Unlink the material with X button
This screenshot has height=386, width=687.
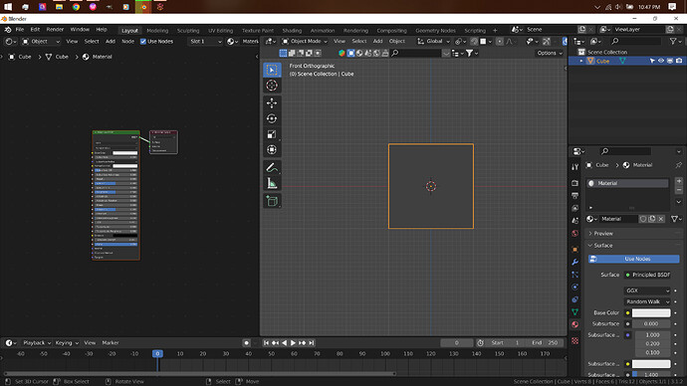661,219
